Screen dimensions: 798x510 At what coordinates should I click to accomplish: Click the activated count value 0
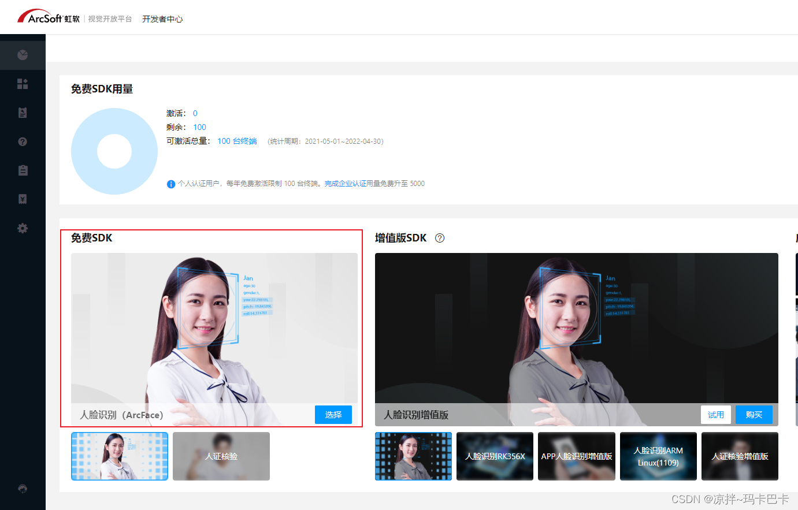click(x=195, y=113)
